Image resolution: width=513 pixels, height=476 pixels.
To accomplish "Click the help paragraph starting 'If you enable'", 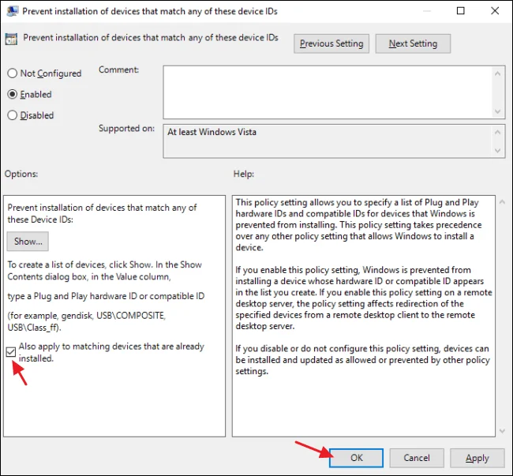I will pos(364,298).
